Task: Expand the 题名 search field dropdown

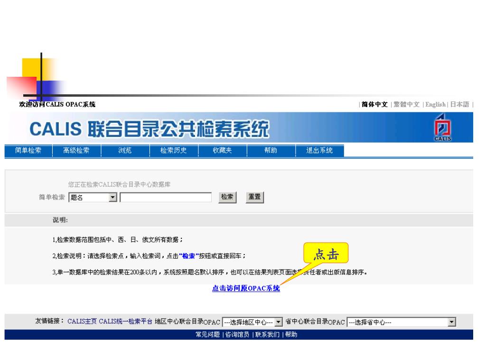Action: point(113,197)
